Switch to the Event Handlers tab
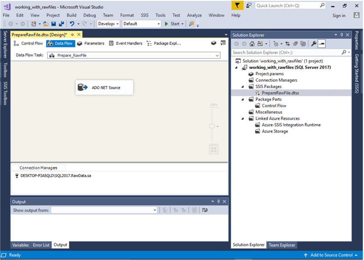364x260 pixels. pos(125,43)
